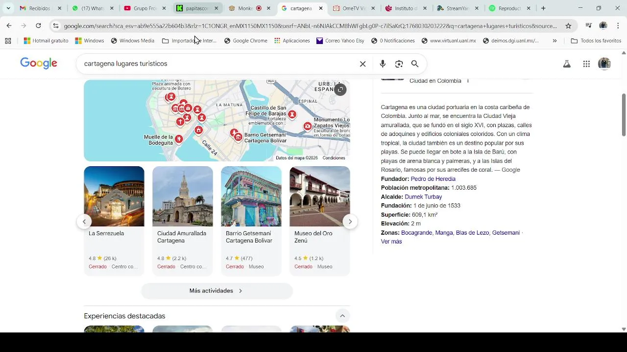Open the Barrio Getsemaní Cartagena Bolívar photo
Screen dimensions: 627x352
point(251,196)
